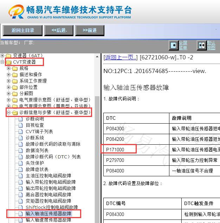Click the default view split icon
This screenshot has width=220, height=223.
[202, 45]
